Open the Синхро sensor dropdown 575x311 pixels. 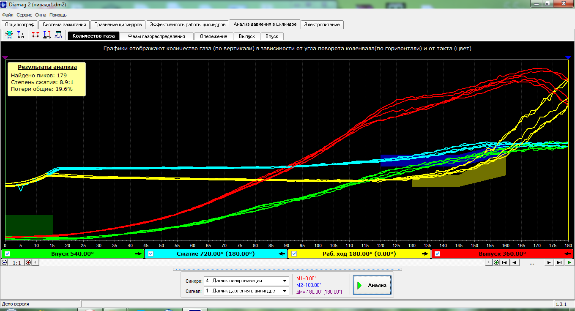tap(285, 281)
